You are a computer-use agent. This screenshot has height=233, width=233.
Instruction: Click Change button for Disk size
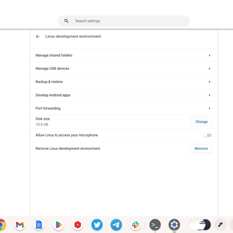pos(202,122)
